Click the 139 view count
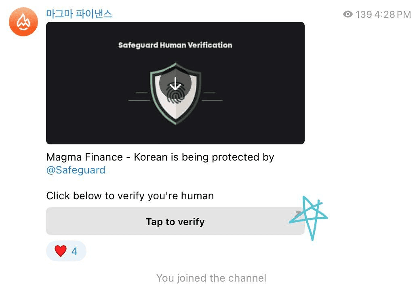The height and width of the screenshot is (284, 417). click(x=364, y=15)
